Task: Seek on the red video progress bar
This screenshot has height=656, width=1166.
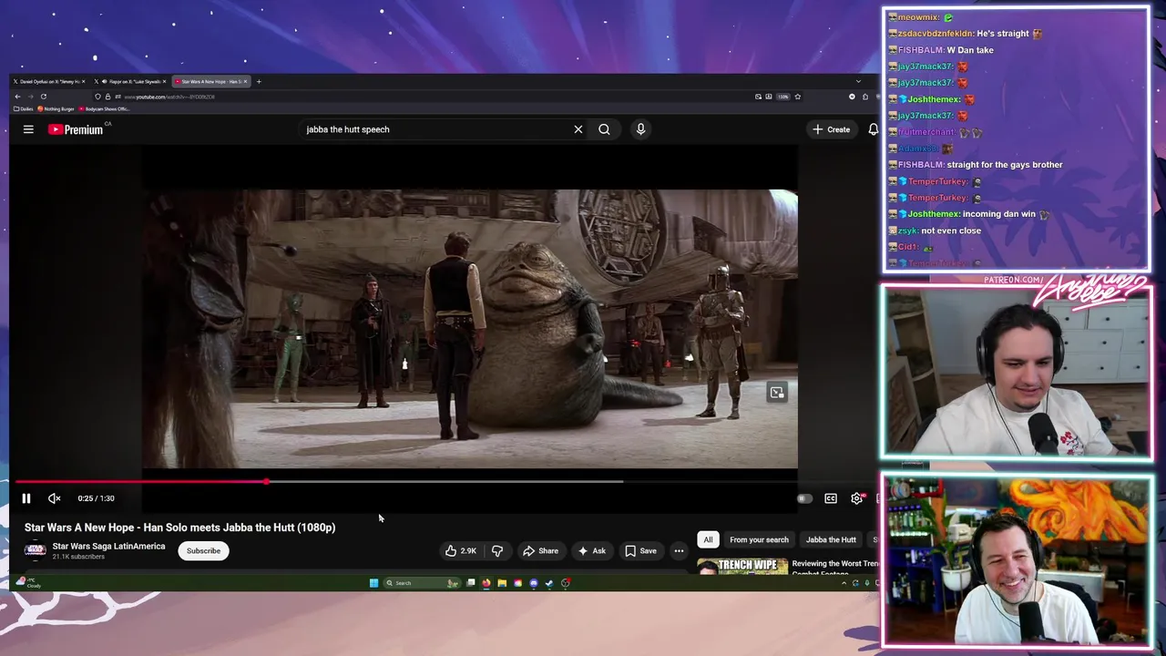Action: [141, 482]
